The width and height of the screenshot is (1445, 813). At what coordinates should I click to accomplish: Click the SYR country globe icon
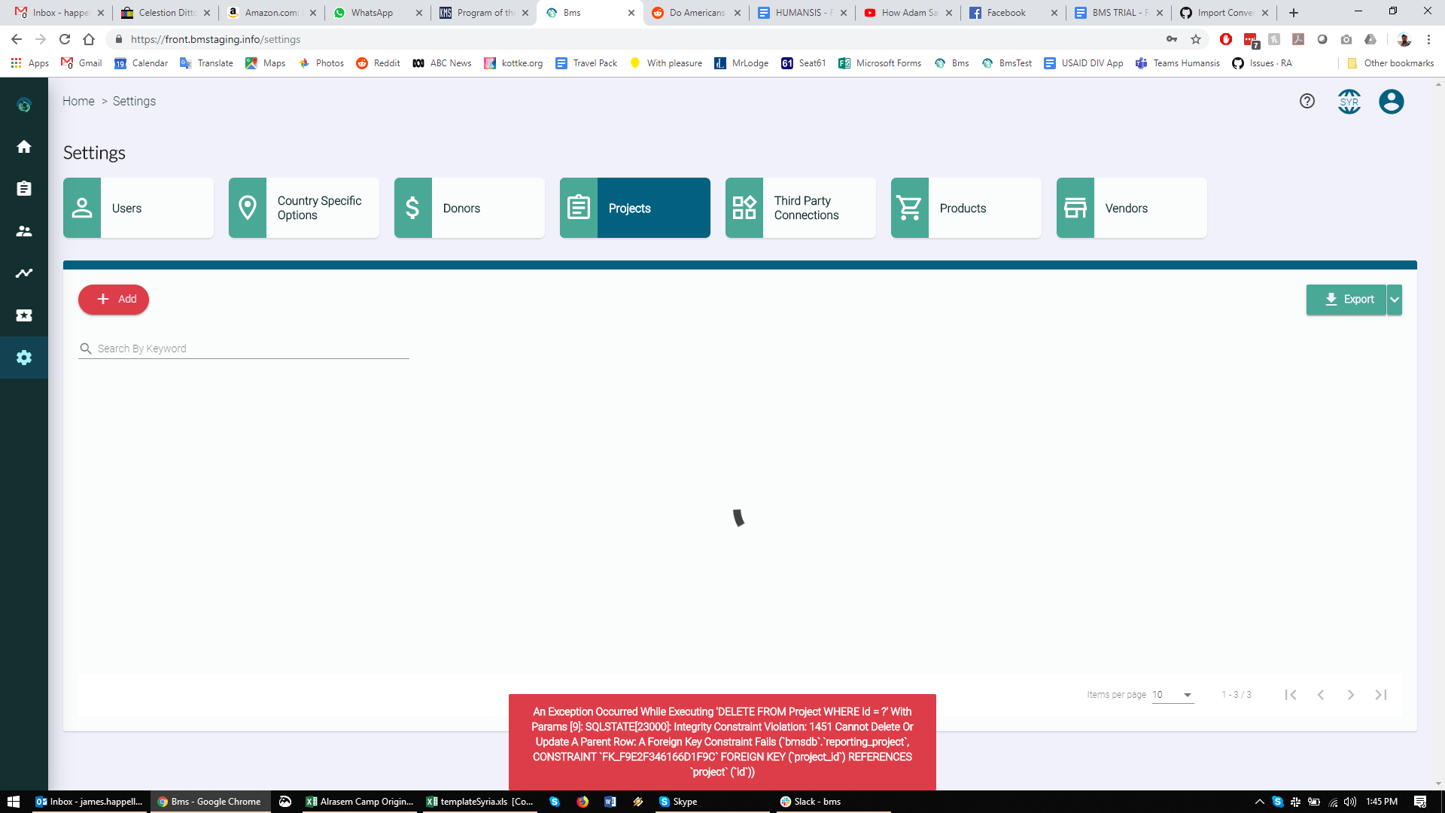1349,101
